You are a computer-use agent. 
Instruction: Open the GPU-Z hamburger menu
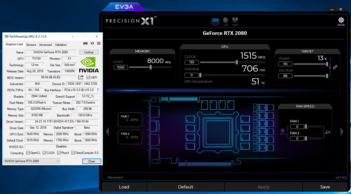coord(99,43)
